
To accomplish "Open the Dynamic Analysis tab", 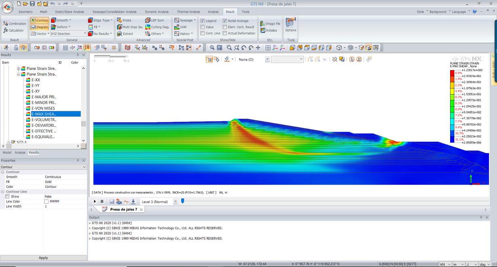I will click(x=157, y=12).
